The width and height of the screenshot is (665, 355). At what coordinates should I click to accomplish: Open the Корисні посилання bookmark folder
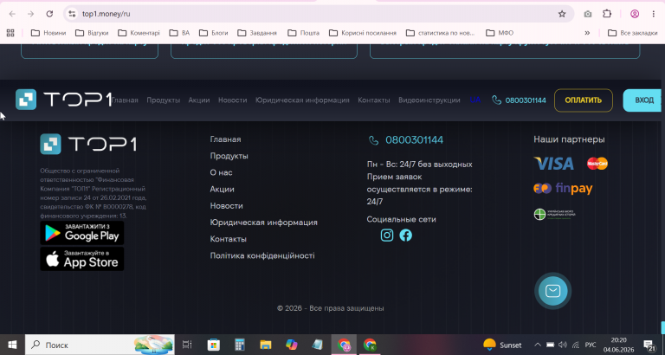(x=363, y=33)
